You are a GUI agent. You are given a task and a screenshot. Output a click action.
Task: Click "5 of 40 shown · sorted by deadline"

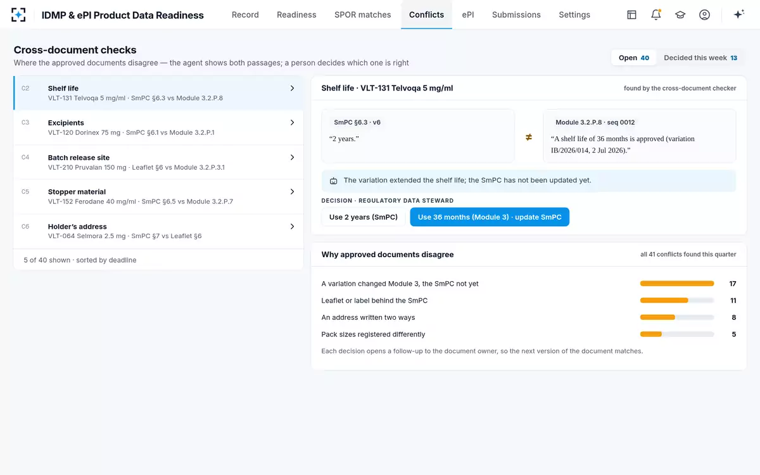80,260
